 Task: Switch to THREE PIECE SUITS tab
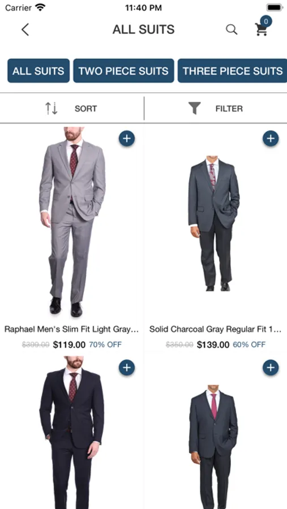point(233,71)
